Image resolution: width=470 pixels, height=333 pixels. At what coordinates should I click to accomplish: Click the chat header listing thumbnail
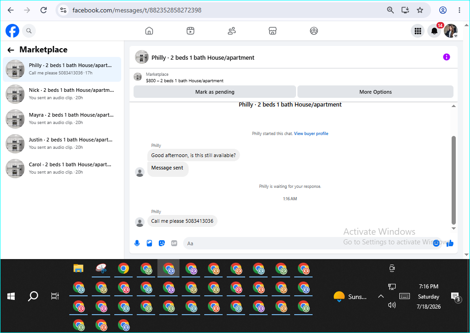click(141, 57)
